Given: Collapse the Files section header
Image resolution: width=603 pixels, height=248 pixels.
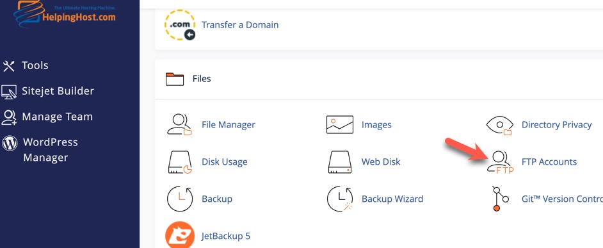Looking at the screenshot, I should pyautogui.click(x=379, y=79).
